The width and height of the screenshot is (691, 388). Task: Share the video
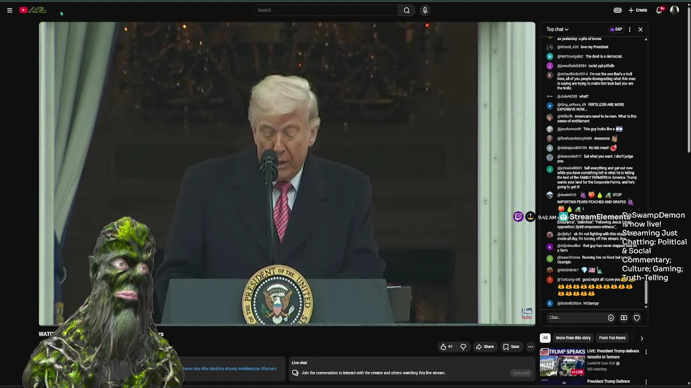tap(484, 347)
